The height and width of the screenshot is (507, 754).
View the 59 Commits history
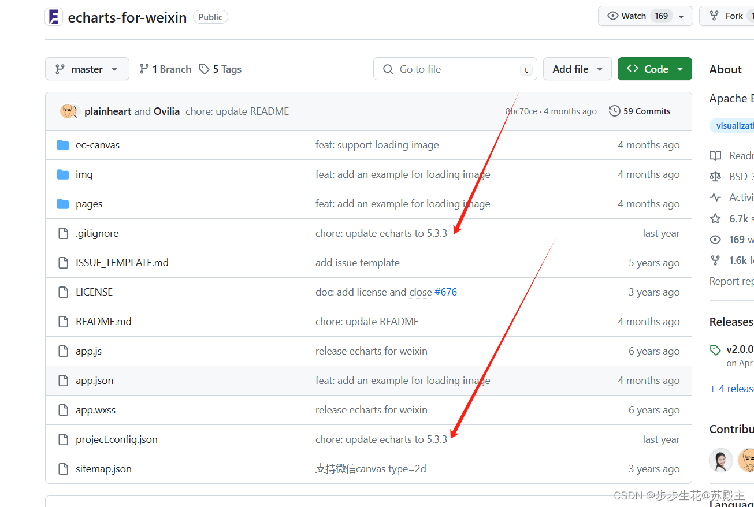(x=640, y=111)
